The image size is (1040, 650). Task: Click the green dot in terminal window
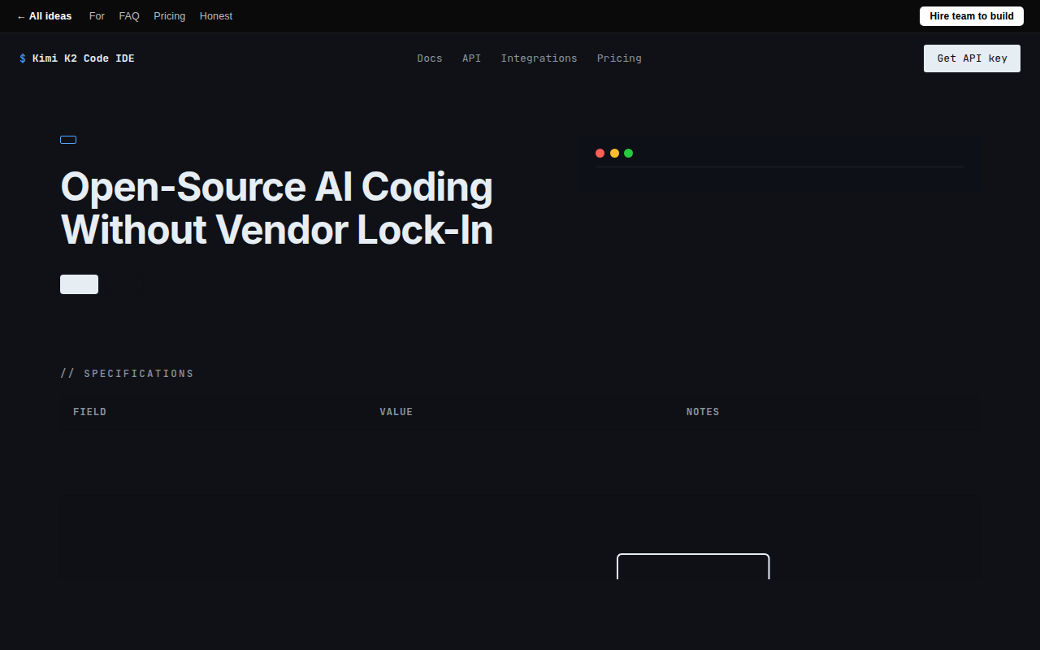click(628, 153)
